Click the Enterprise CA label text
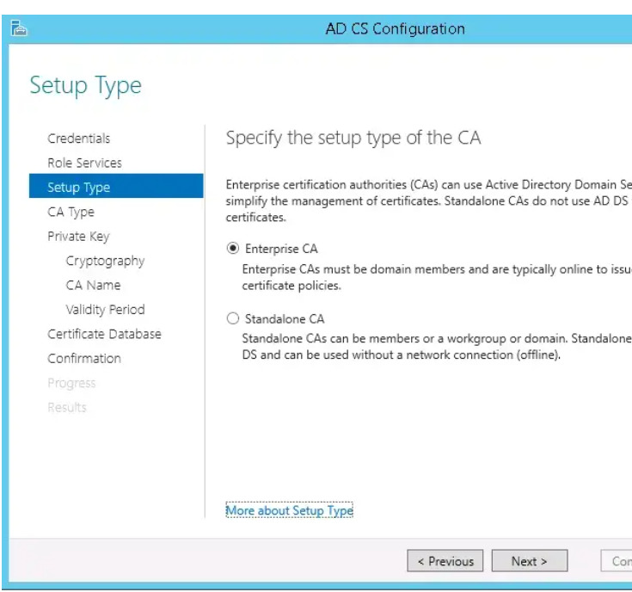This screenshot has height=592, width=632. click(281, 249)
